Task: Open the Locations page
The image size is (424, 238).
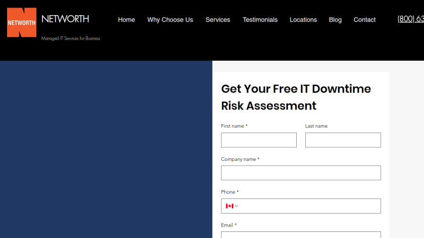Action: point(303,20)
